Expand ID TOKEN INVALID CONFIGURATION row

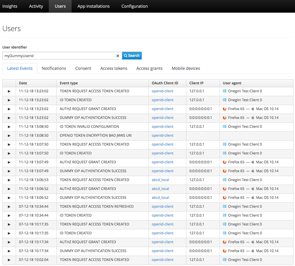(x=9, y=127)
